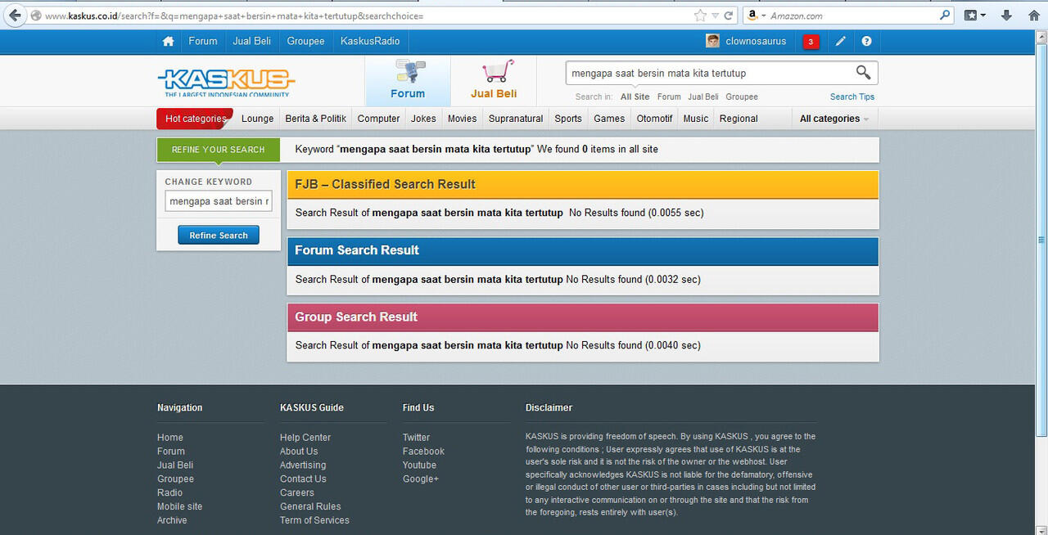Click Group Search Result header
Image resolution: width=1048 pixels, height=535 pixels.
pyautogui.click(x=582, y=317)
